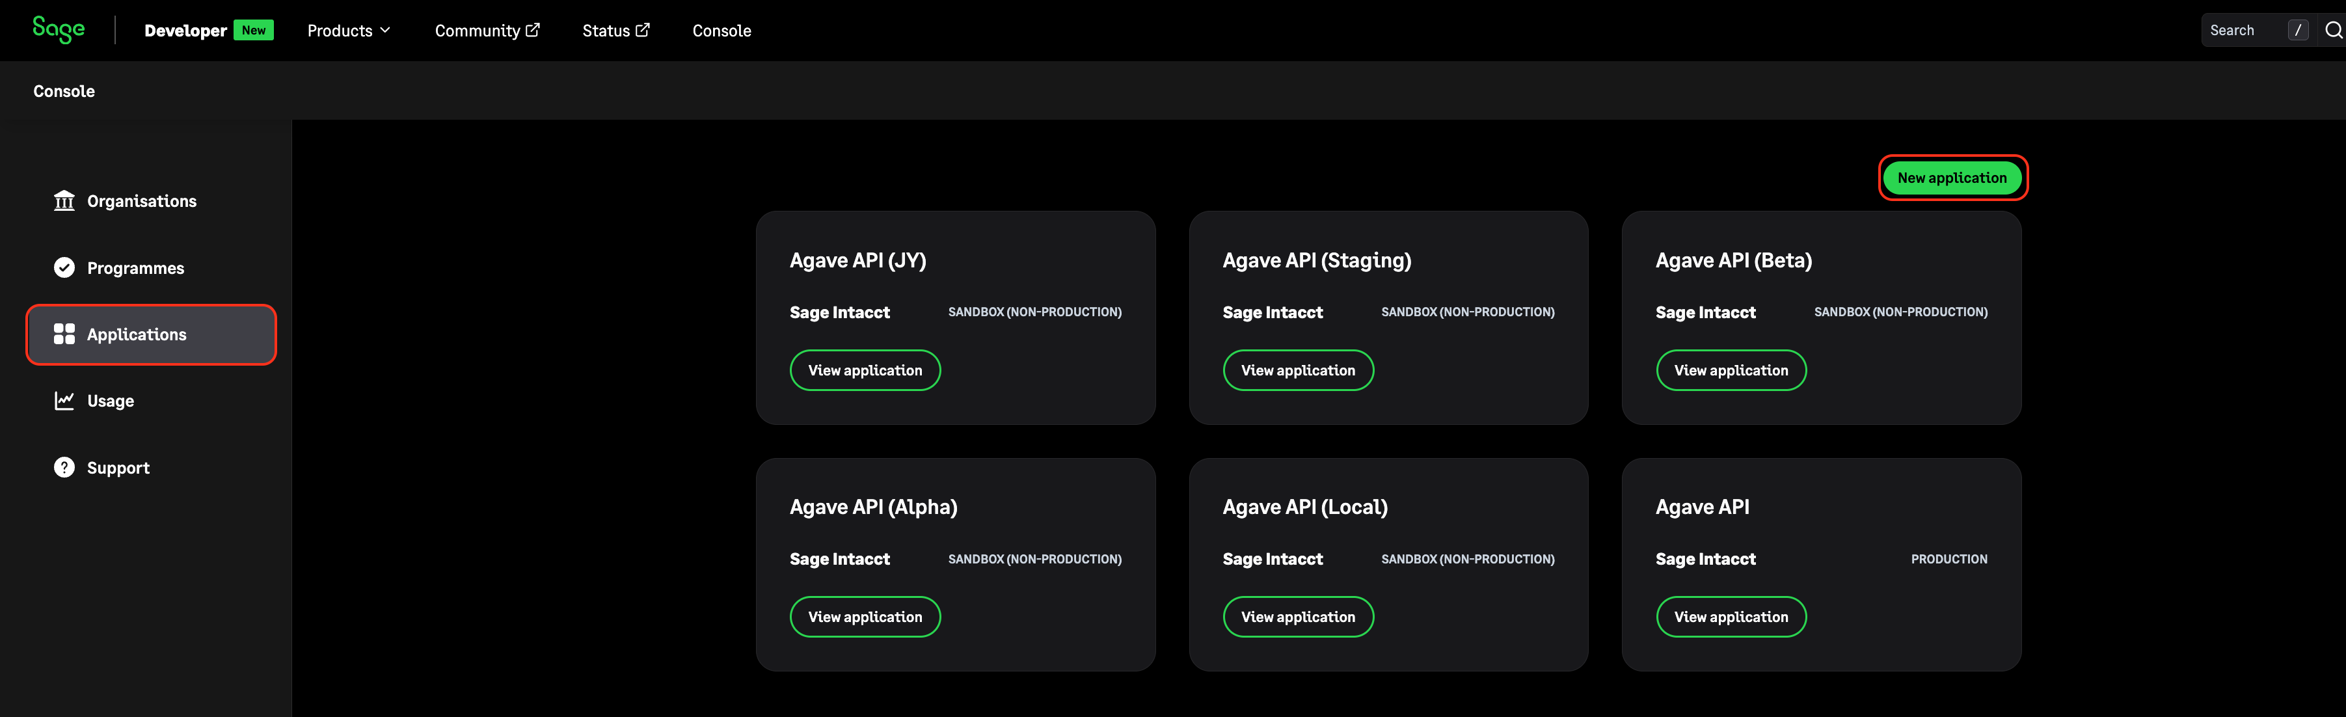Click the Programmes checkmark icon
The width and height of the screenshot is (2346, 717).
64,268
